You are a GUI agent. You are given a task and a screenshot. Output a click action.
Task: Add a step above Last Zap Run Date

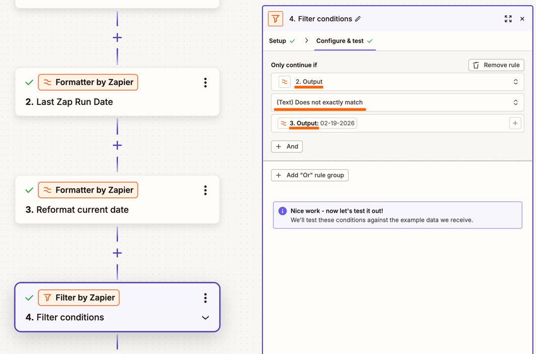click(x=117, y=38)
